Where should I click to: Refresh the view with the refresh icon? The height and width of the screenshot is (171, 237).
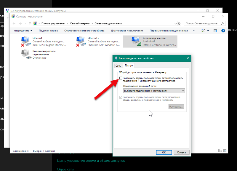(179, 23)
